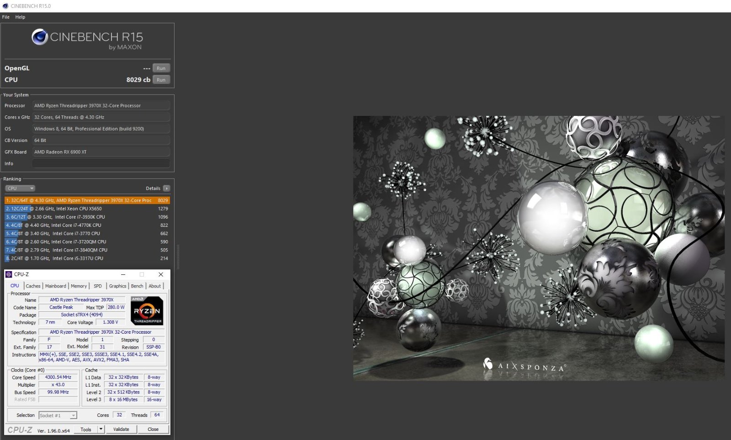Select the Intel Xeon X5650 ranking entry
The width and height of the screenshot is (731, 440).
tap(87, 209)
